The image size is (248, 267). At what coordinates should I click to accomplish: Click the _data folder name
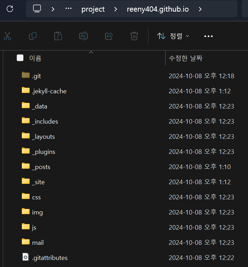click(x=39, y=106)
